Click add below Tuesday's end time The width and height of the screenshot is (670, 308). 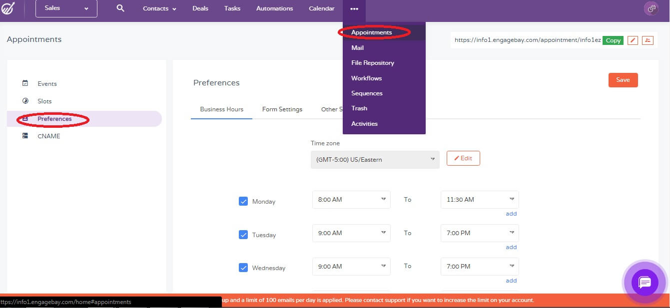[x=511, y=247]
